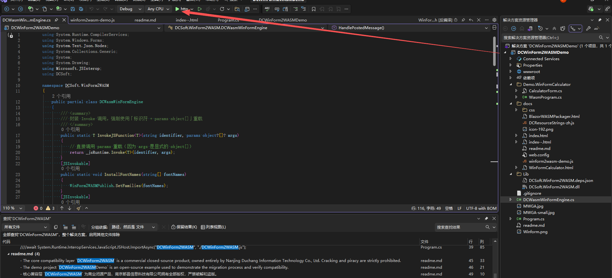Click the Find in Files folder-search icon

coord(237,9)
